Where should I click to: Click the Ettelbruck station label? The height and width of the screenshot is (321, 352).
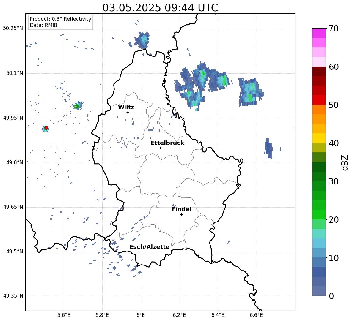tap(167, 143)
